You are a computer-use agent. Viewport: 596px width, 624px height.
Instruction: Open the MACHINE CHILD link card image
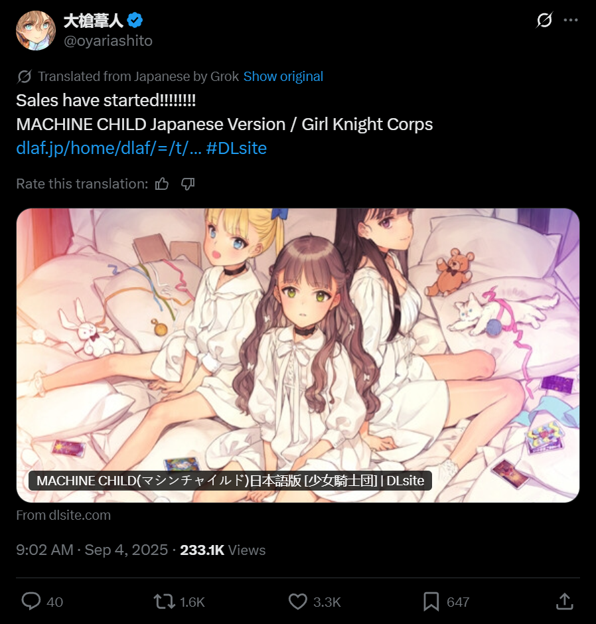[x=297, y=355]
